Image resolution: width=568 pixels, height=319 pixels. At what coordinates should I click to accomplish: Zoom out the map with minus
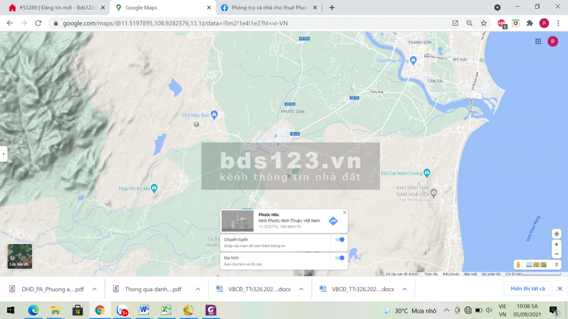pyautogui.click(x=557, y=254)
